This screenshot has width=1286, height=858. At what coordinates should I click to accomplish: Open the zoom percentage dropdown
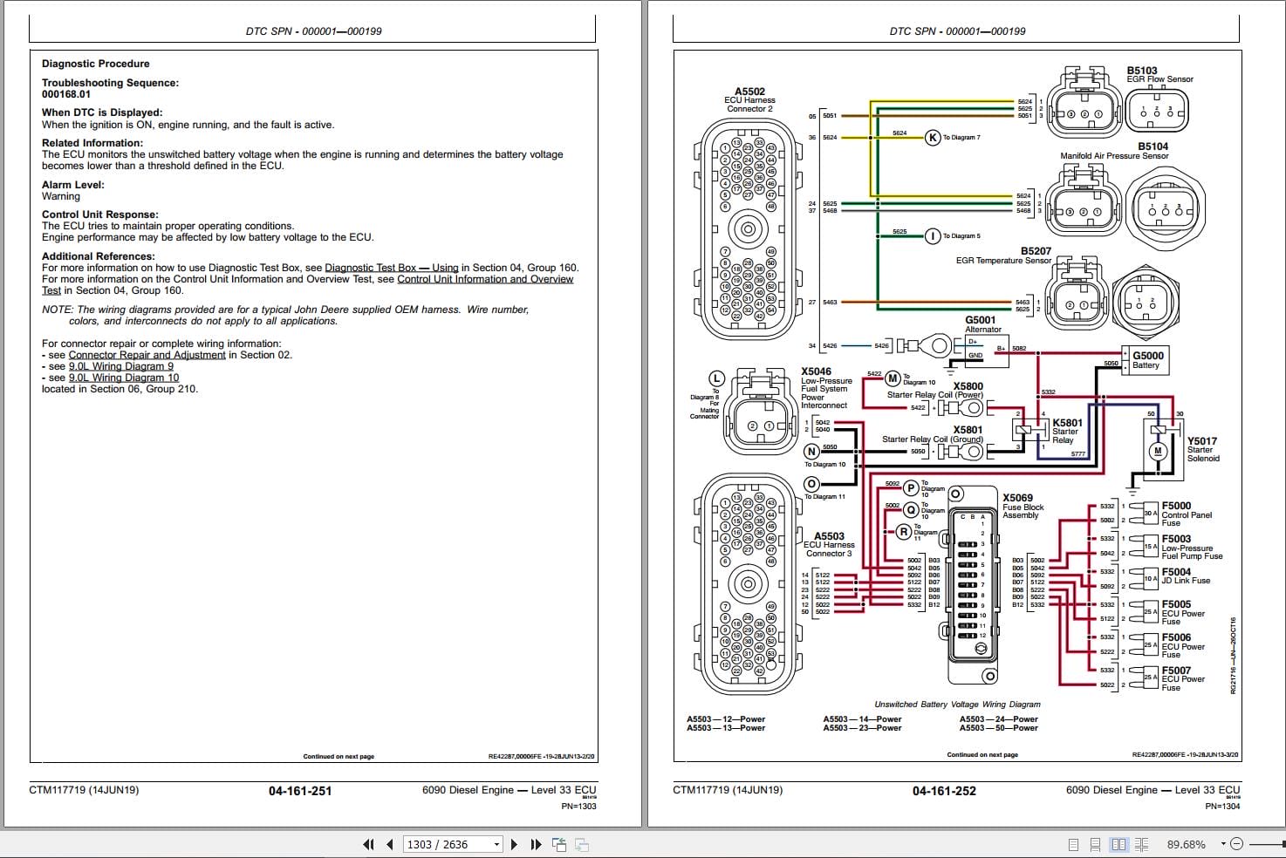tap(1224, 844)
